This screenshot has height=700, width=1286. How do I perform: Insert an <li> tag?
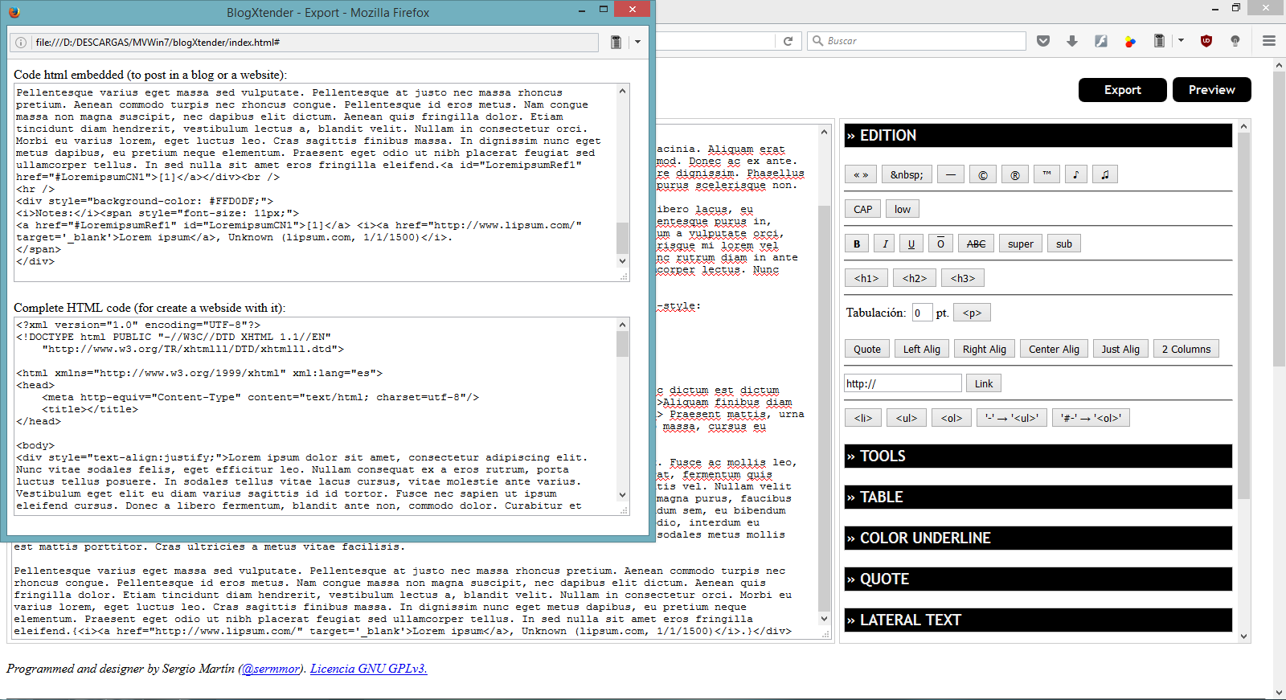click(x=863, y=418)
